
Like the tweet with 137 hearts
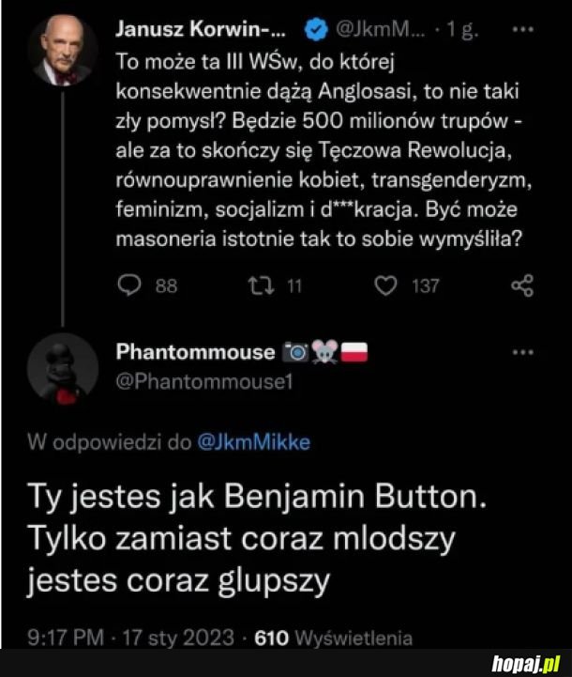coord(384,286)
